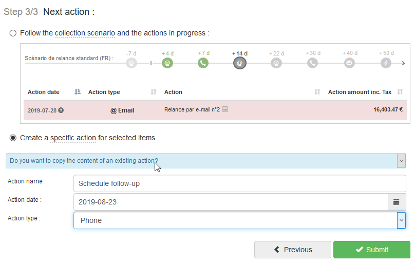Select the current +14 d email step
Screen dimensions: 414x263
tap(240, 63)
